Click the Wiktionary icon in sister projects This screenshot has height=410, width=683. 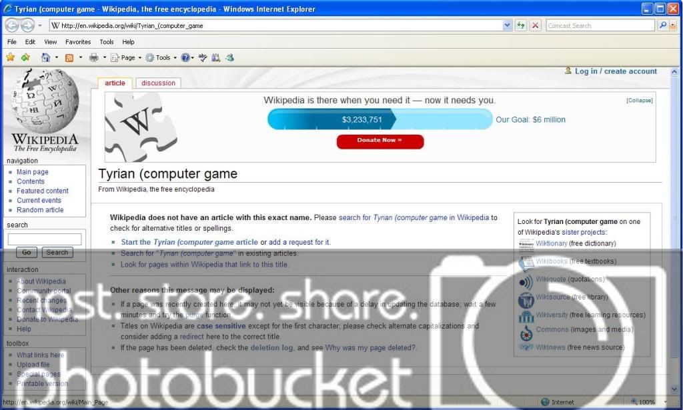(526, 245)
